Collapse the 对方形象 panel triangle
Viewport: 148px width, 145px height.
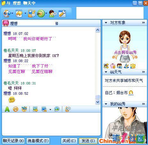point(106,23)
